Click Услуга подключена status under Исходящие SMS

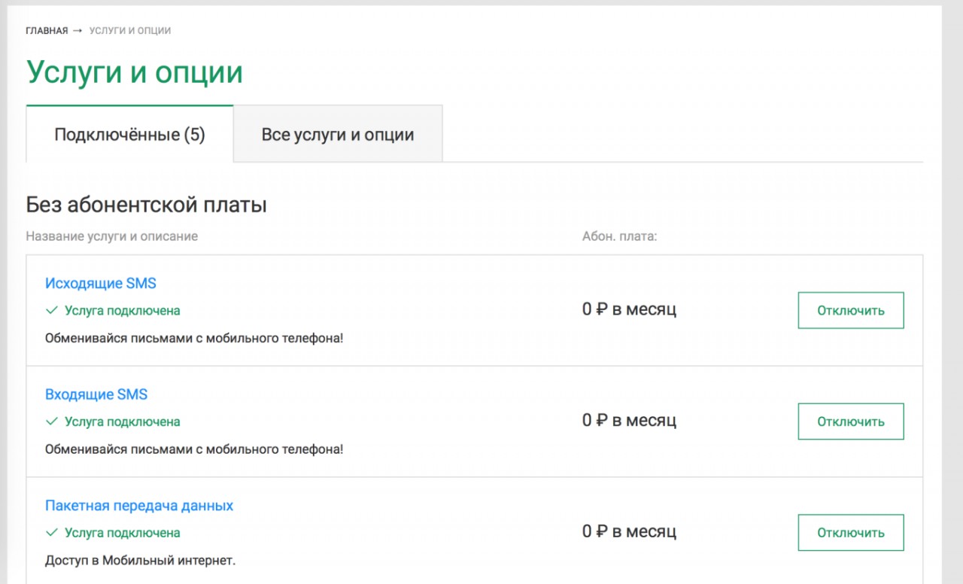(x=123, y=311)
